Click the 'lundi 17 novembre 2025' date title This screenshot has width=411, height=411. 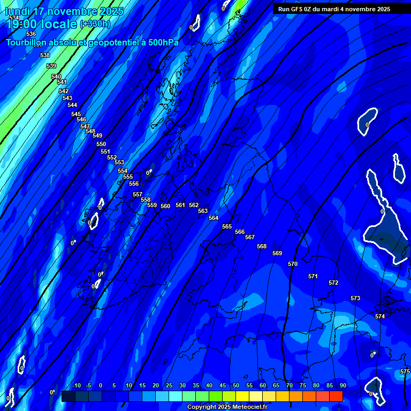pos(64,11)
